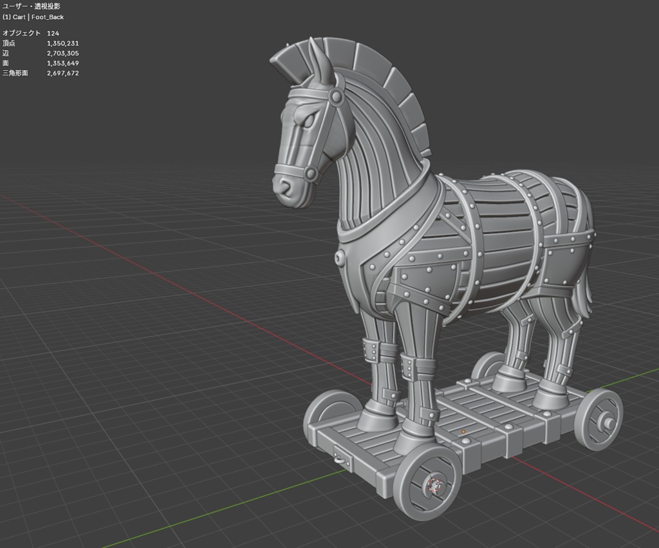659x548 pixels.
Task: Click the edge count 2,703,305
Action: (x=63, y=53)
